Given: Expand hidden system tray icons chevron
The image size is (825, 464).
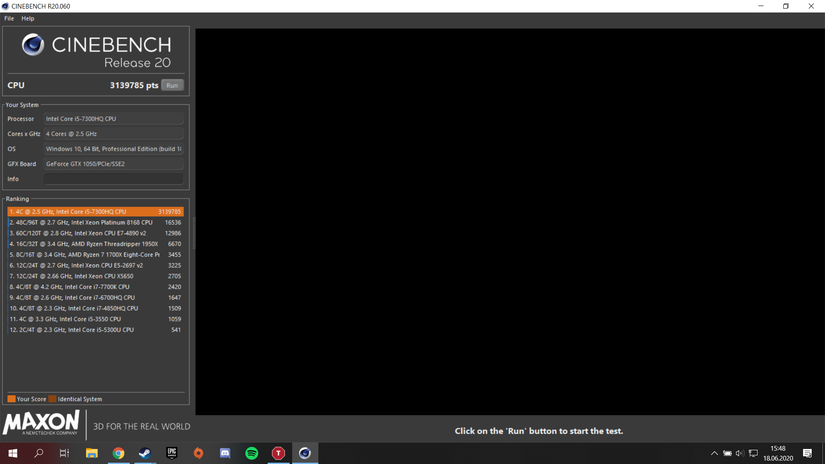Looking at the screenshot, I should pos(714,453).
